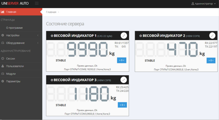Click the bar chart icon beside Главная
The height and width of the screenshot is (120, 219).
coord(3,12)
